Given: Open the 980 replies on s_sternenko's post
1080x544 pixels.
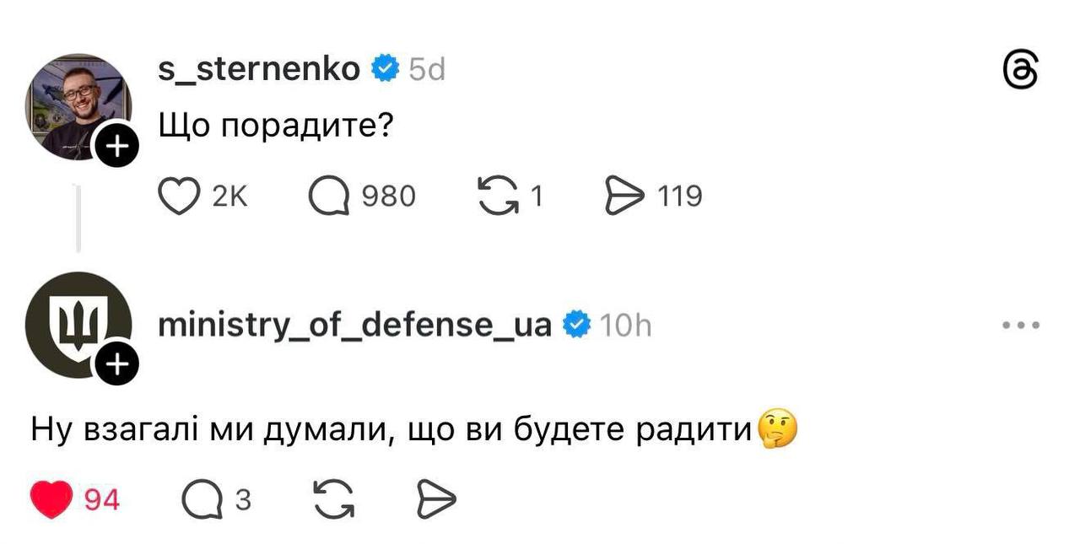Looking at the screenshot, I should click(327, 197).
